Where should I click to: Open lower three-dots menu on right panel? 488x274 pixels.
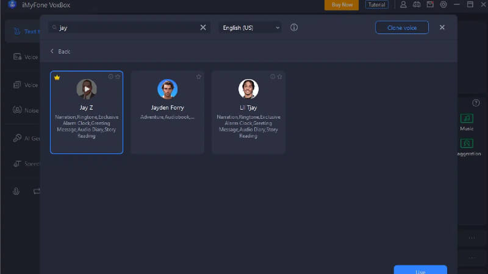[472, 258]
